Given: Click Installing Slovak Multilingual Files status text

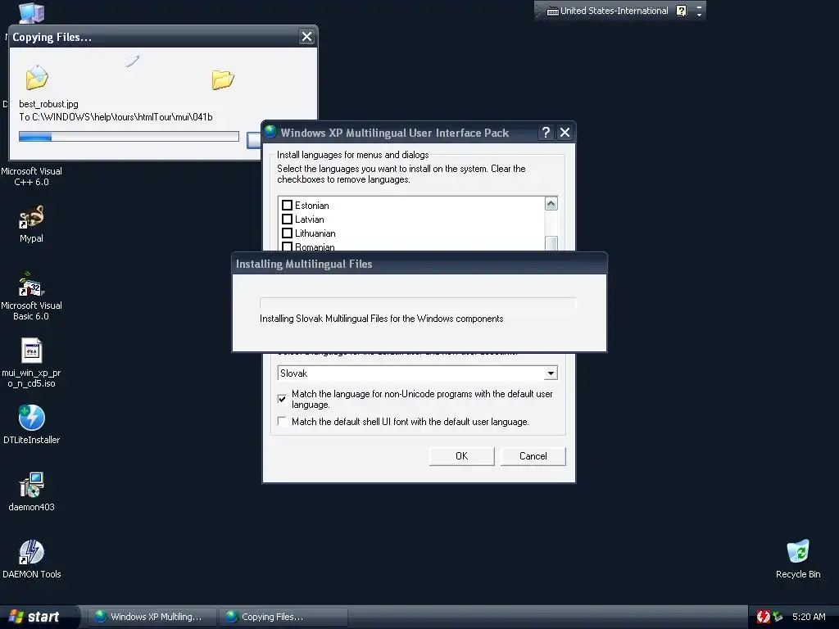Looking at the screenshot, I should click(382, 319).
